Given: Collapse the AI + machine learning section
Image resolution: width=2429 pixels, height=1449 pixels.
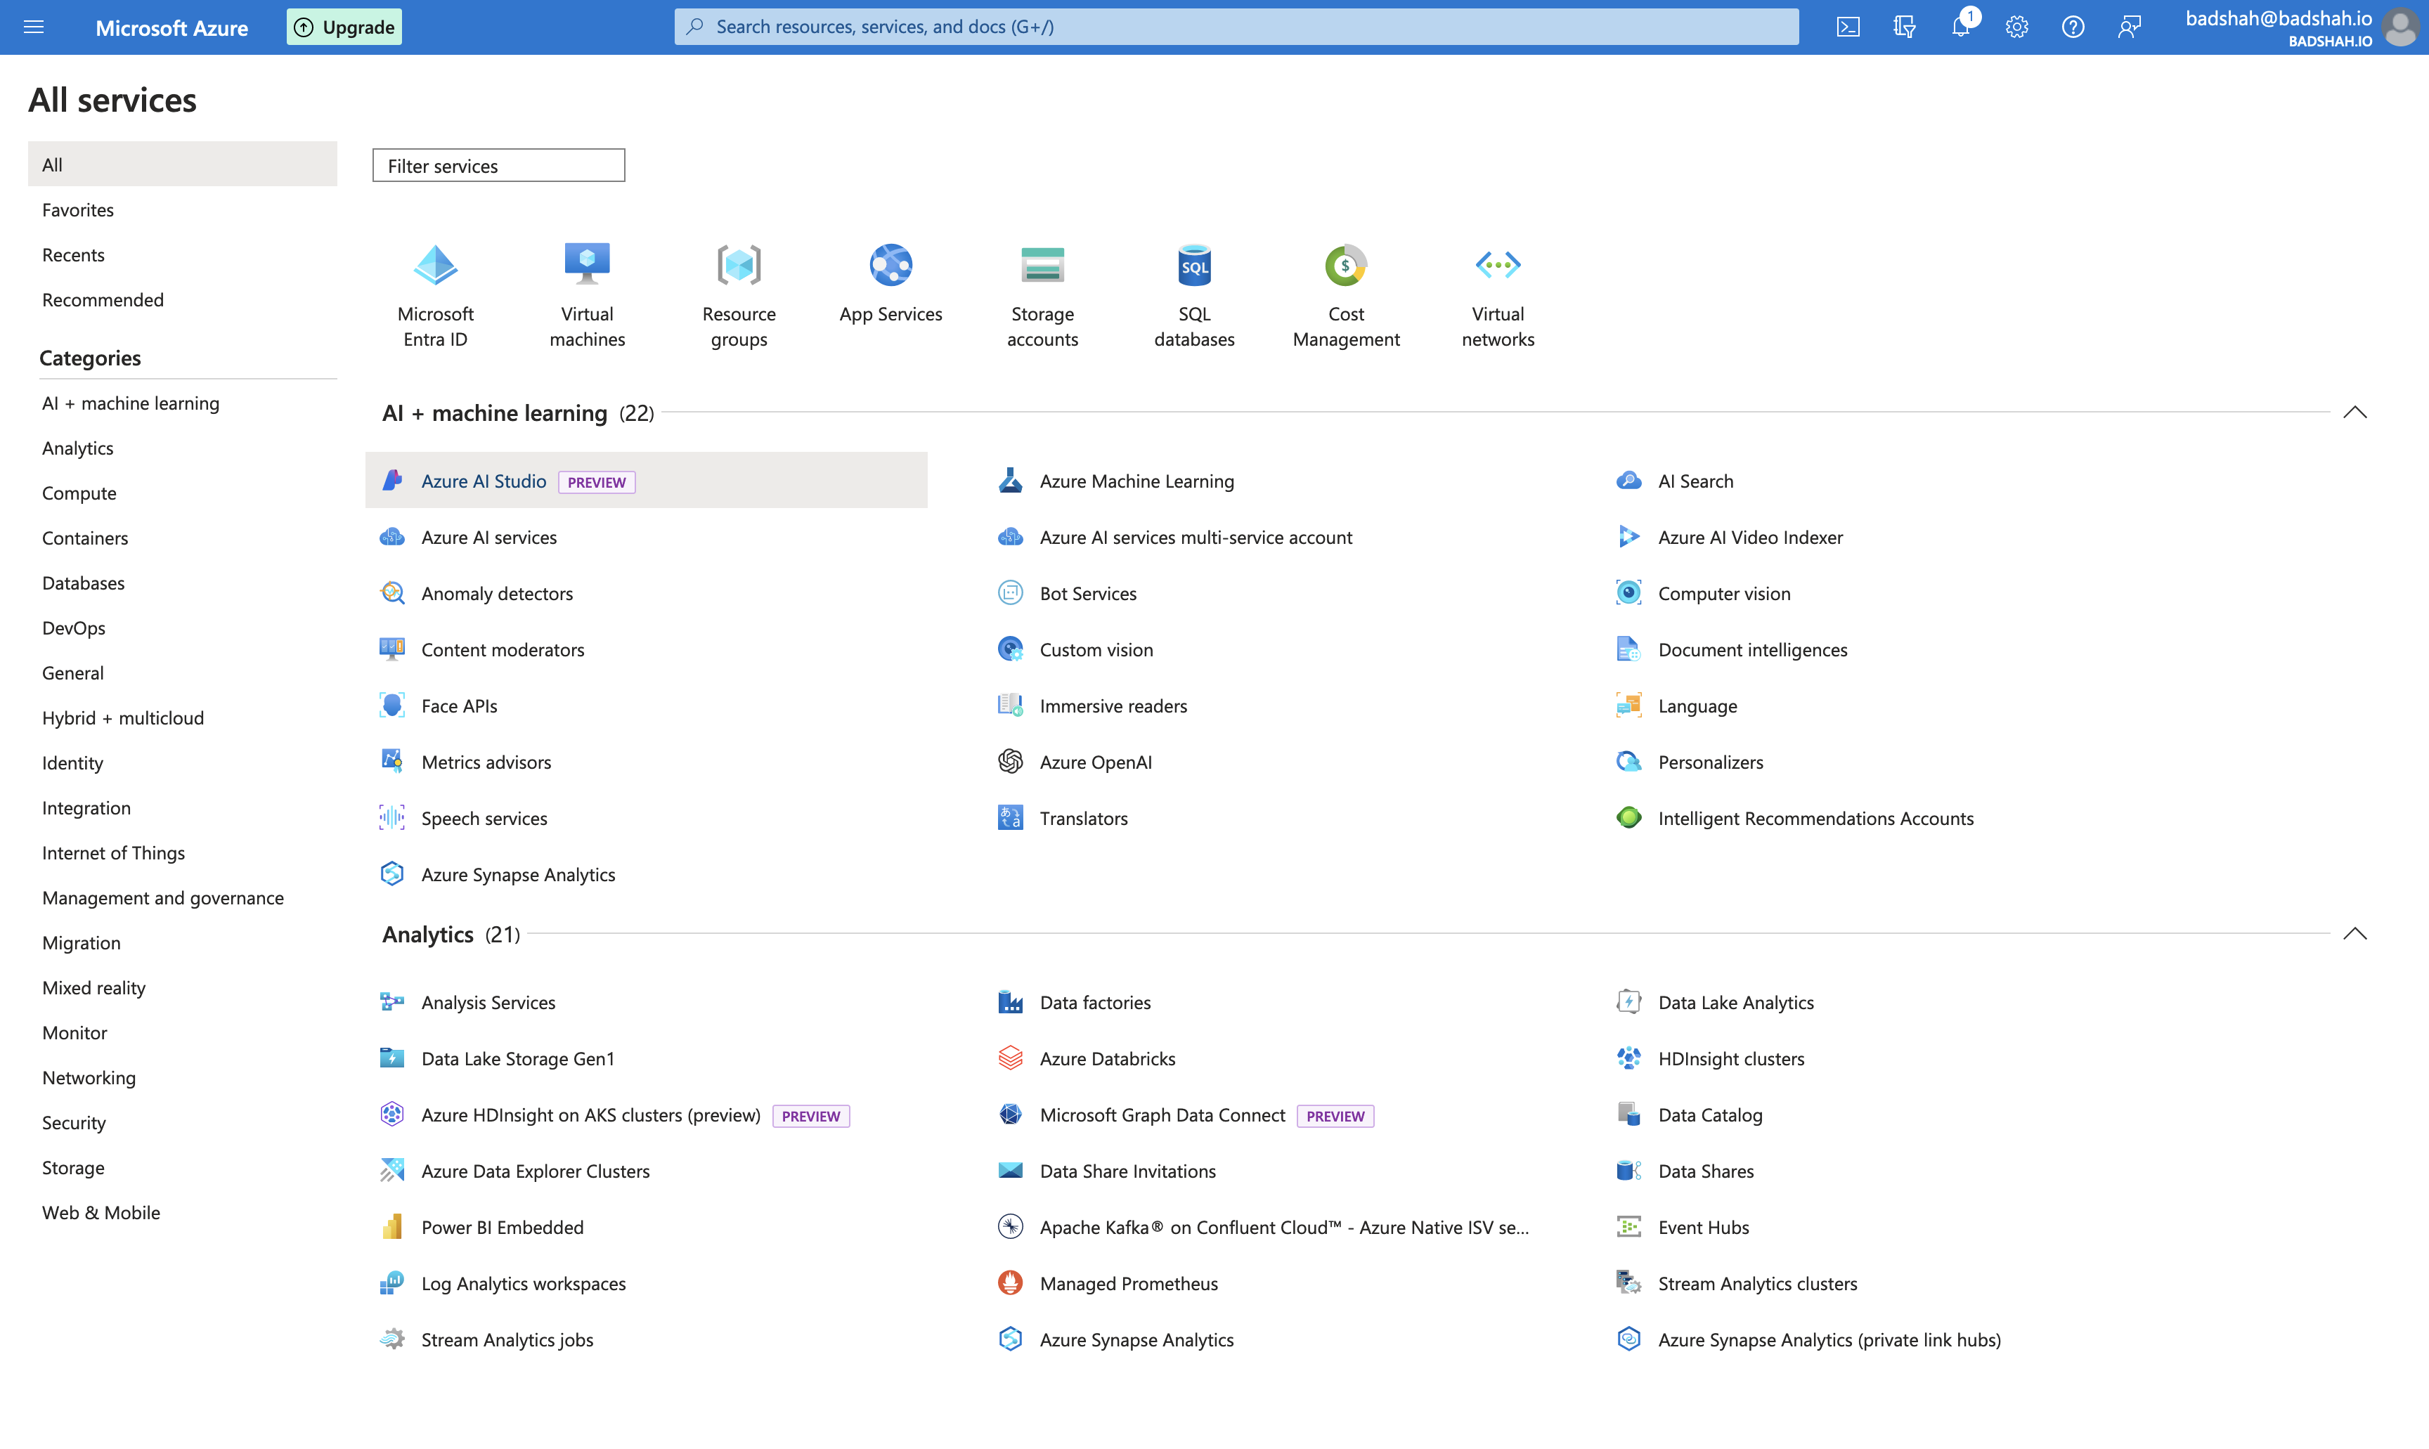Looking at the screenshot, I should tap(2356, 412).
